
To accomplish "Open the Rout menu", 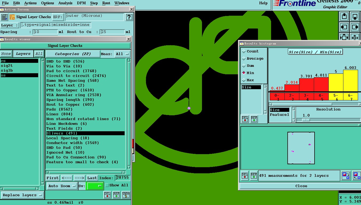I will pyautogui.click(x=106, y=3).
